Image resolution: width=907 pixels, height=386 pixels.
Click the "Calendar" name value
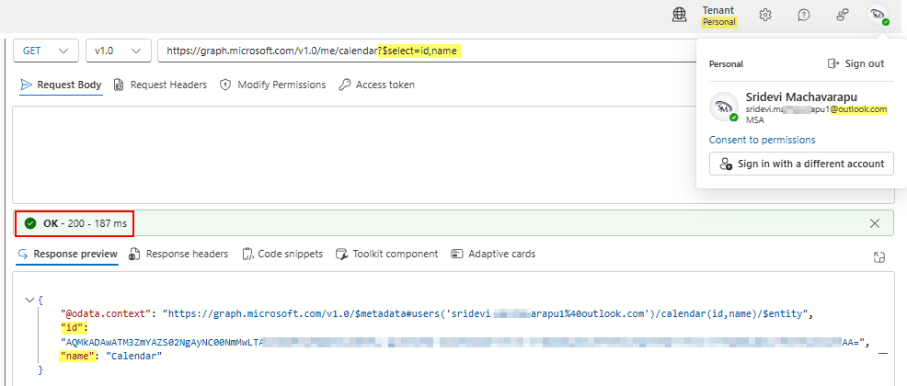click(x=133, y=356)
